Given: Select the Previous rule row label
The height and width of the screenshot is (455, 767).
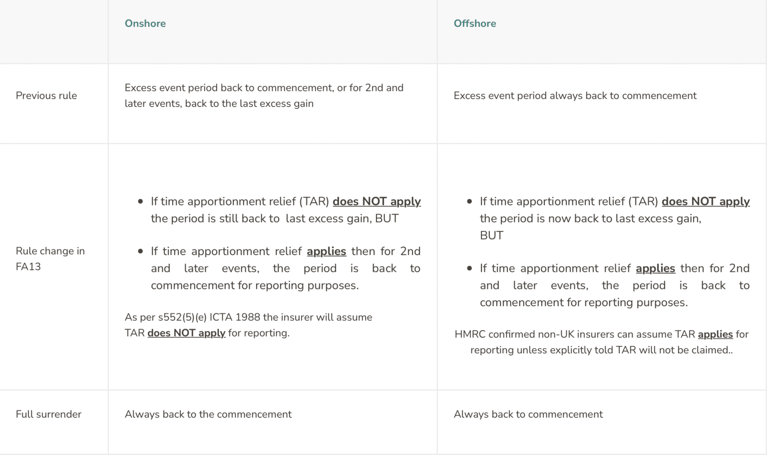Looking at the screenshot, I should coord(46,96).
